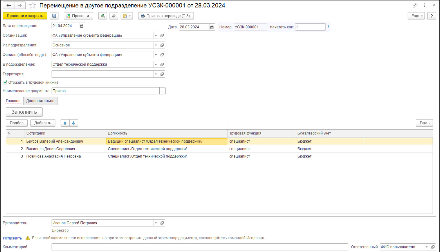Open the Из подразделения record via open icon

[162, 45]
